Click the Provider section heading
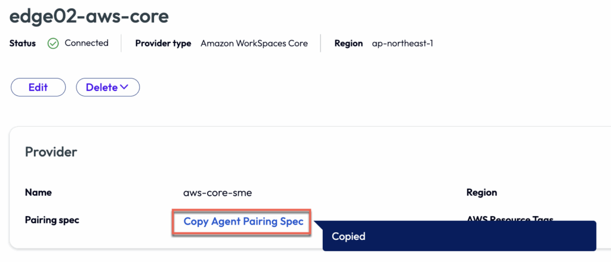The width and height of the screenshot is (611, 262). (x=51, y=152)
